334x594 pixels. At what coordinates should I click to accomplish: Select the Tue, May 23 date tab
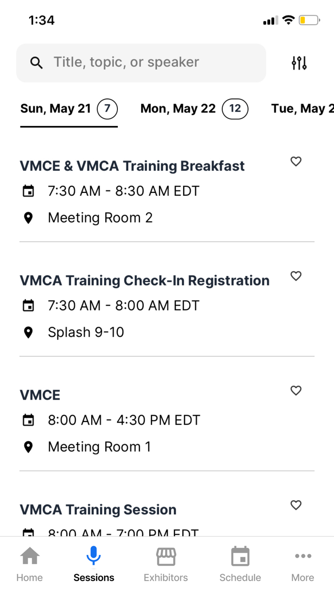[x=305, y=108]
